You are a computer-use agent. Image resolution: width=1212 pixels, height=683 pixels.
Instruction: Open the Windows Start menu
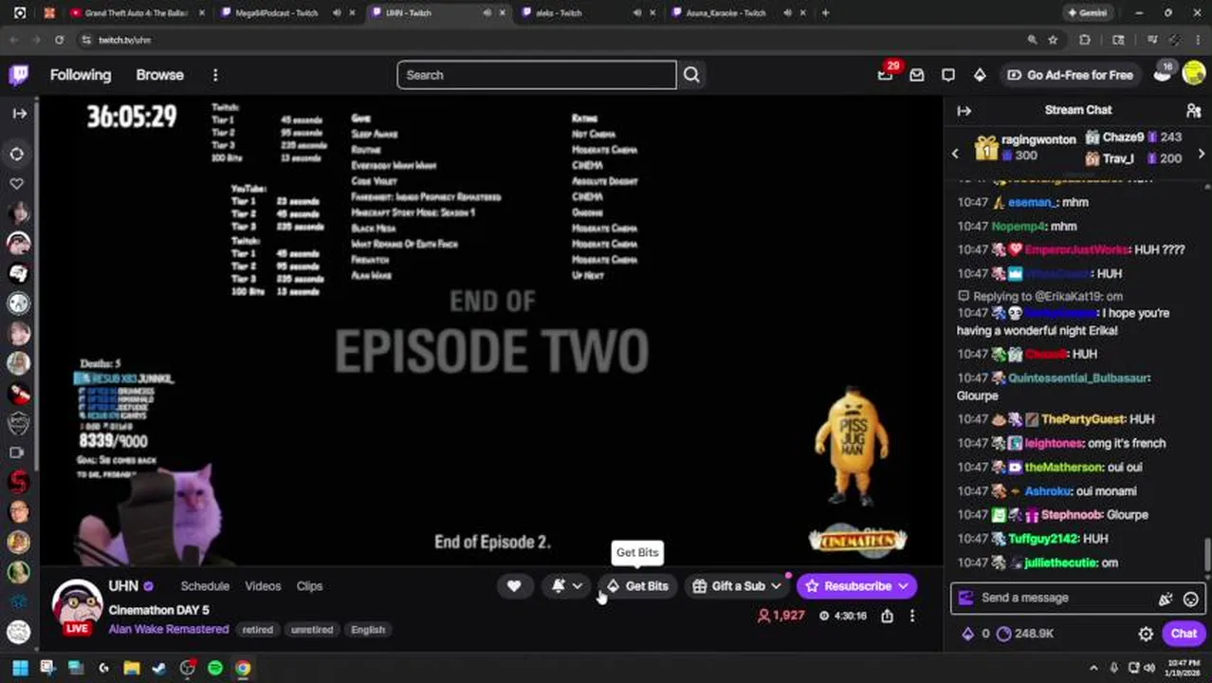[x=19, y=668]
